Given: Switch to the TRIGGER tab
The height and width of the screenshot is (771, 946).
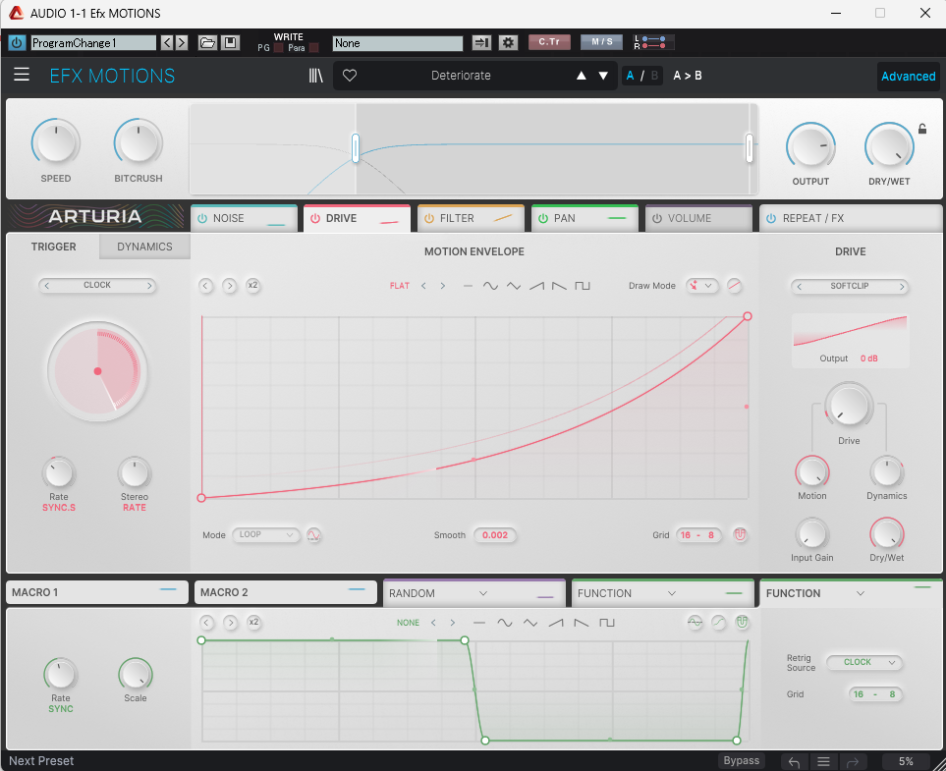Looking at the screenshot, I should (54, 247).
